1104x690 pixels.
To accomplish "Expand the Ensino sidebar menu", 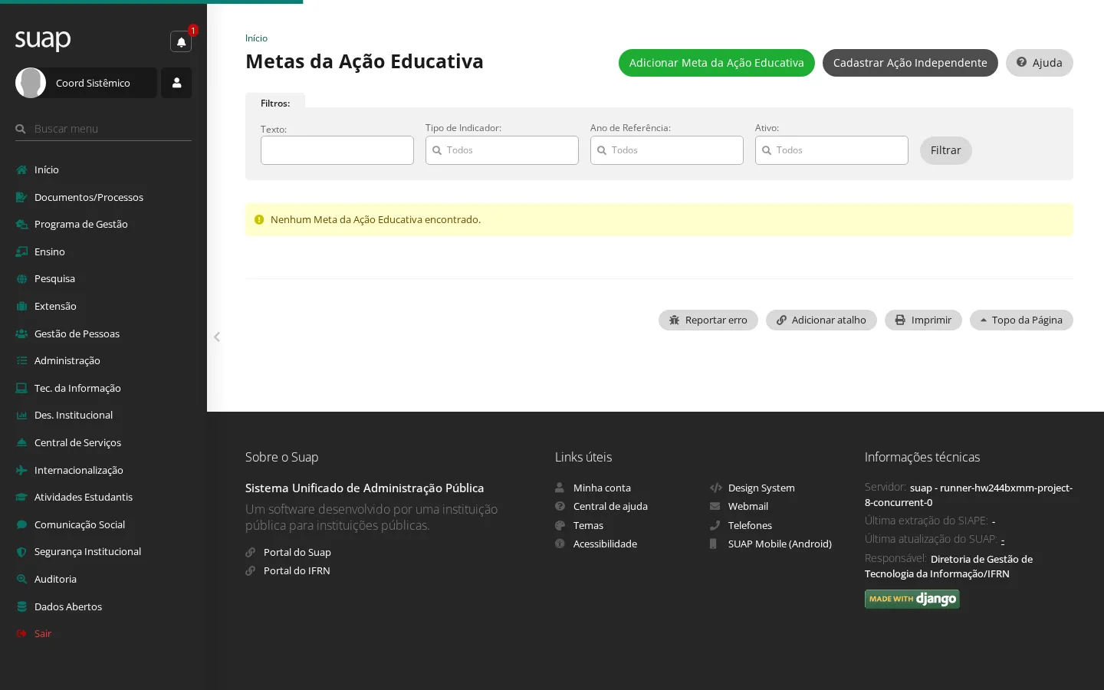I will click(x=103, y=251).
